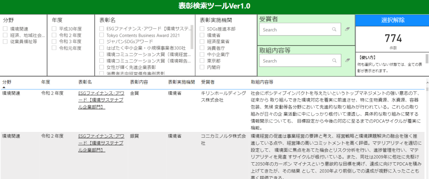Sort by the 受賞者 column header

point(208,82)
